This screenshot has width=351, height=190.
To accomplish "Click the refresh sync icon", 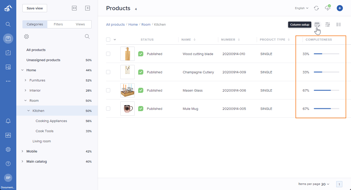I will [316, 8].
